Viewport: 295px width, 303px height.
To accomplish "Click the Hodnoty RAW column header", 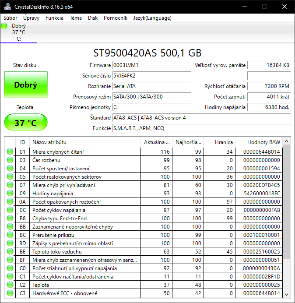I will coord(259,142).
